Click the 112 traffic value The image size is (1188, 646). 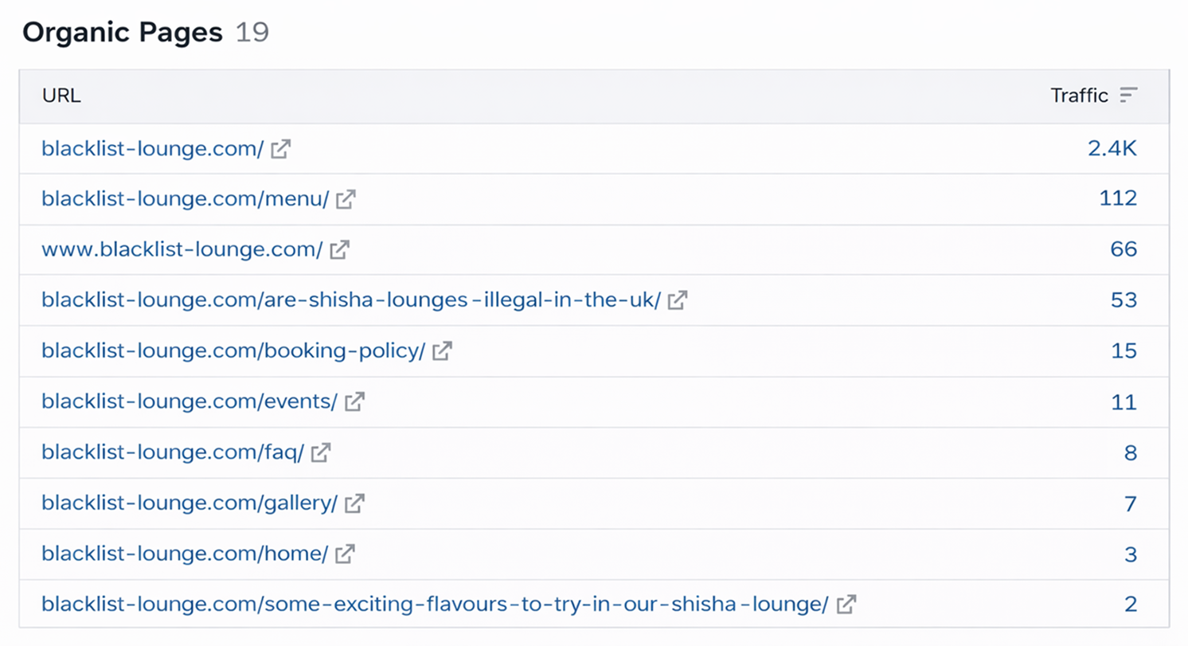(1119, 199)
